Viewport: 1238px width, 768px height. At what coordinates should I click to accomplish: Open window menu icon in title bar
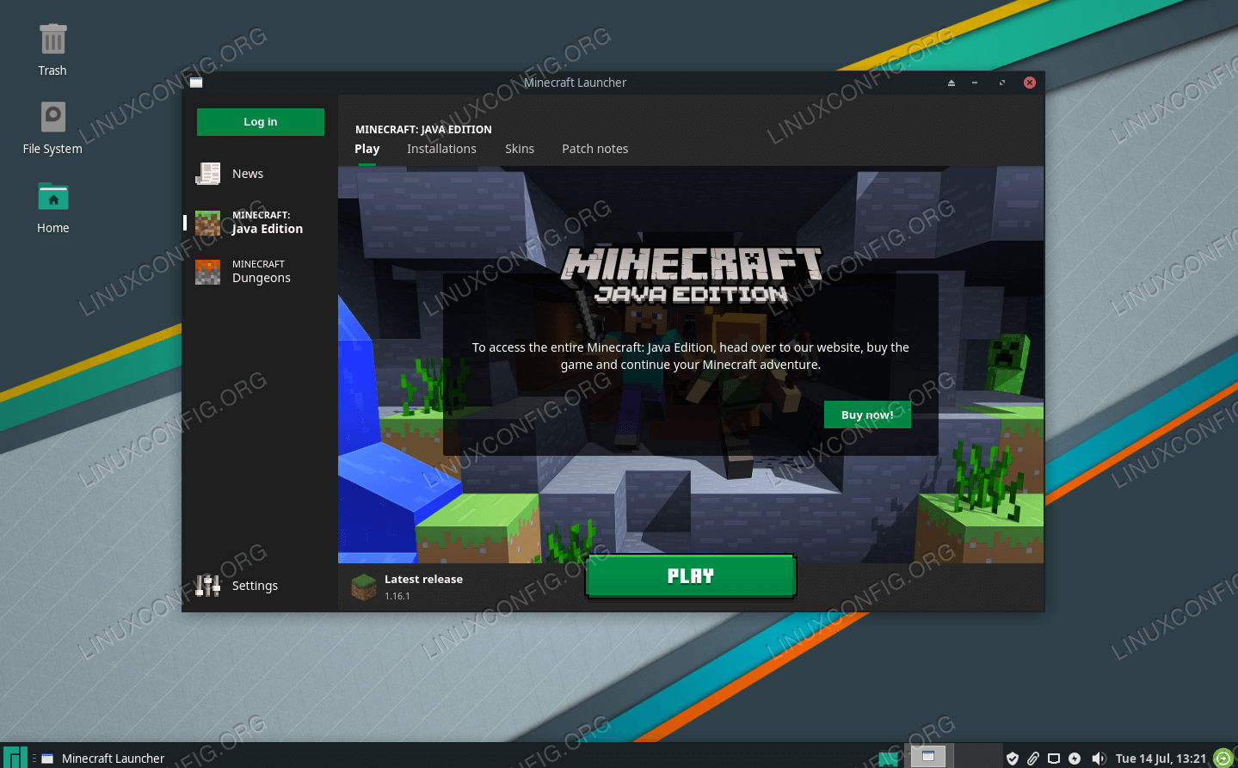(x=196, y=83)
